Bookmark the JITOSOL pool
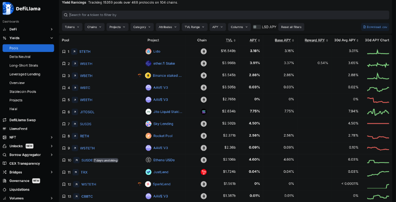396x202 pixels. point(64,112)
